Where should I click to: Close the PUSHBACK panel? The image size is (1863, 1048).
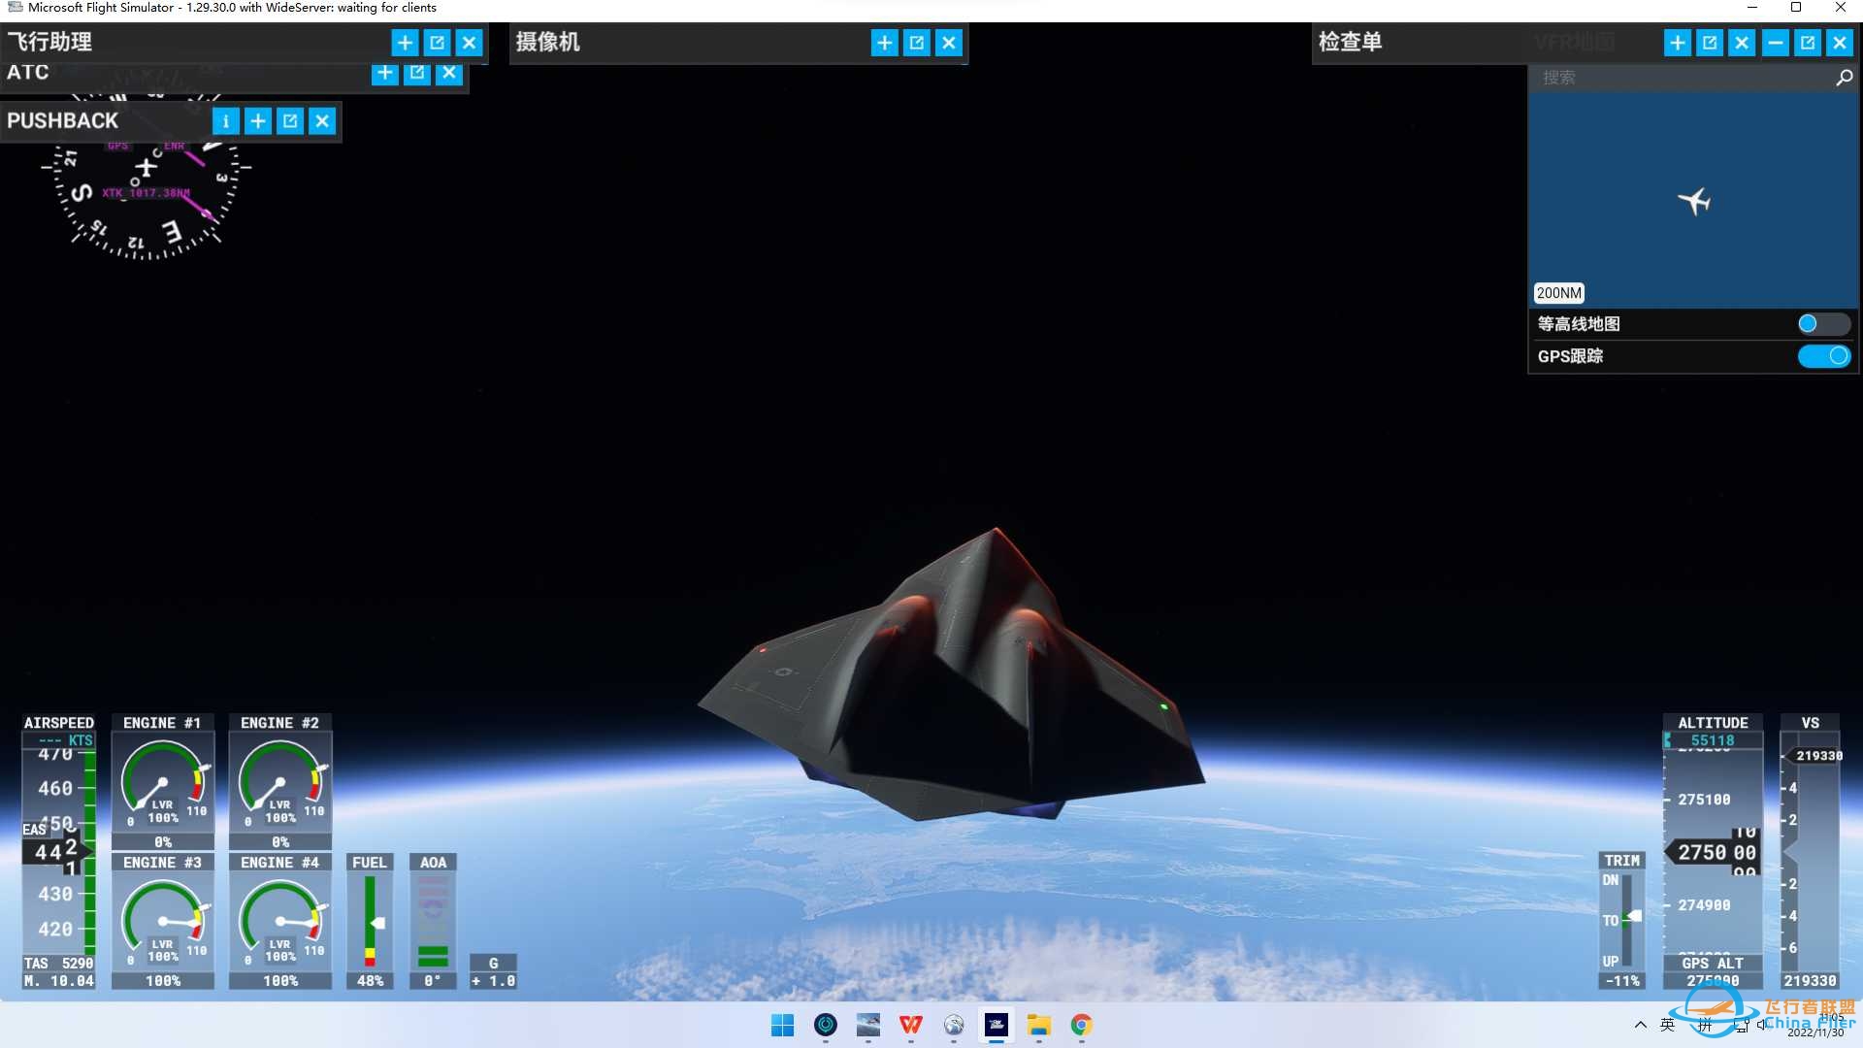322,121
